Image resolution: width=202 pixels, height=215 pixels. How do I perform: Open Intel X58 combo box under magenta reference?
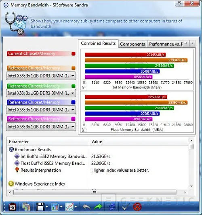pyautogui.click(x=41, y=127)
